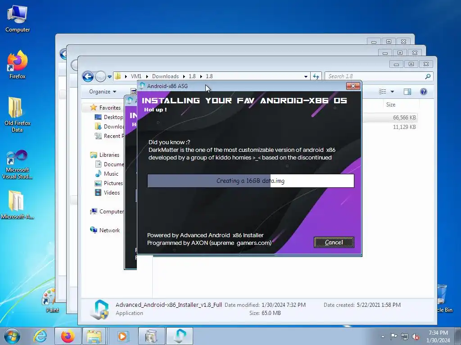Image resolution: width=461 pixels, height=345 pixels.
Task: Open Explorer help question-mark icon
Action: click(423, 92)
